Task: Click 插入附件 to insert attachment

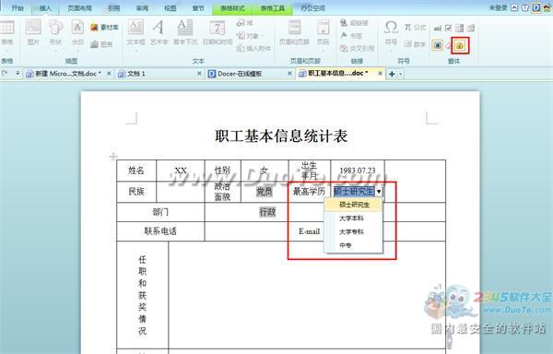Action: coord(254,48)
